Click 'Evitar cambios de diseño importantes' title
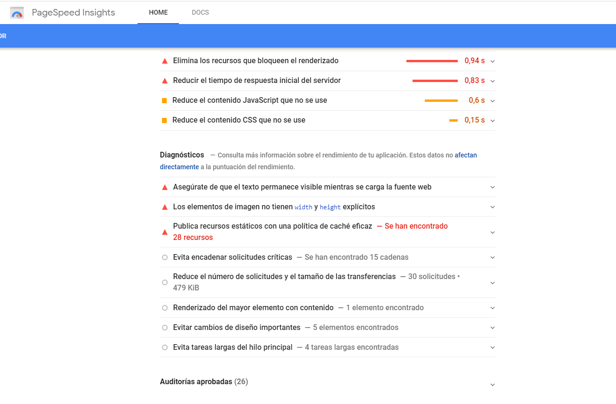 point(237,328)
